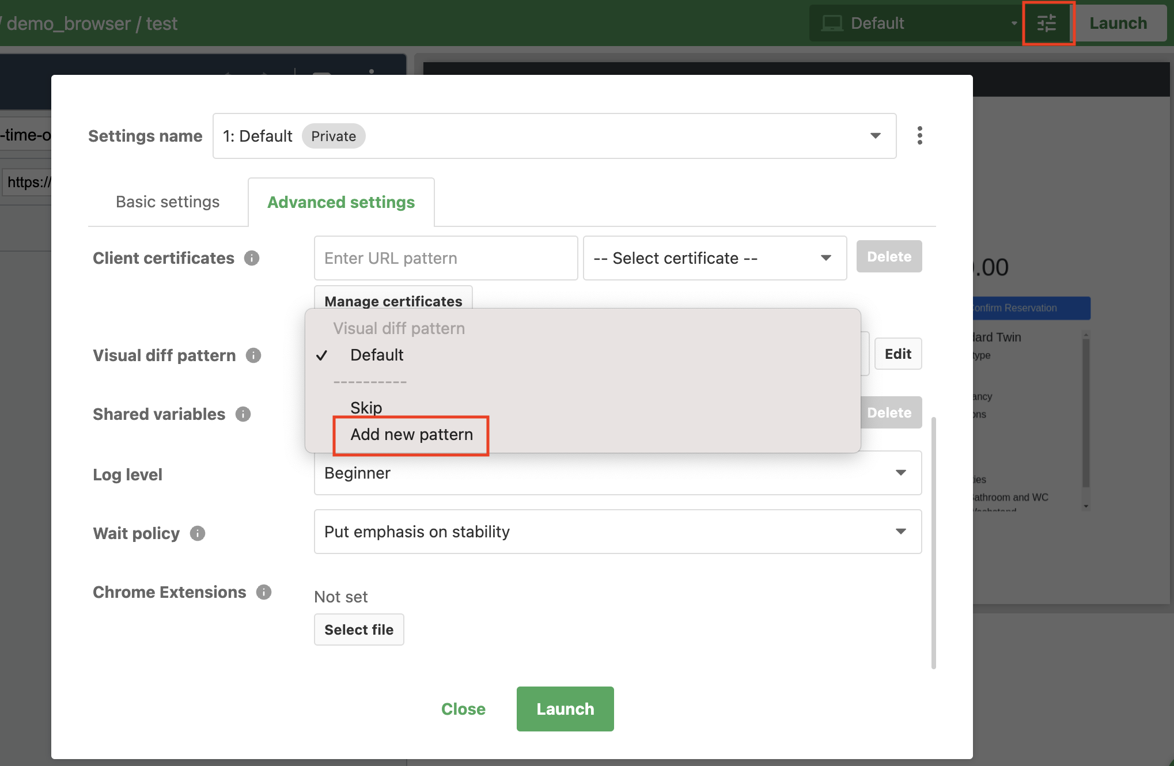Viewport: 1174px width, 766px height.
Task: Switch to the Basic settings tab
Action: pos(167,202)
